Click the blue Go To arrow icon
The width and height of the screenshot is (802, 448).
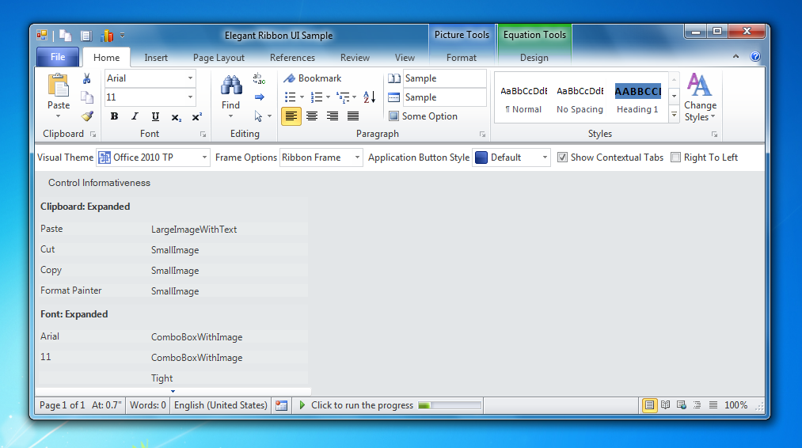pyautogui.click(x=260, y=97)
